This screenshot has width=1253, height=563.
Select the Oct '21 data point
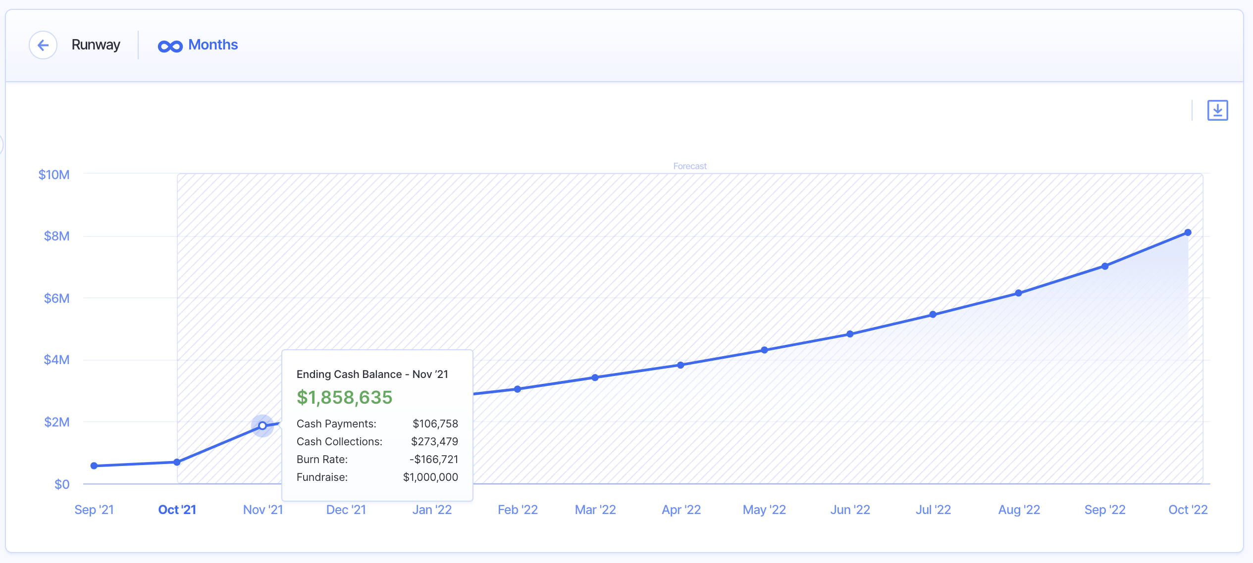click(x=177, y=462)
